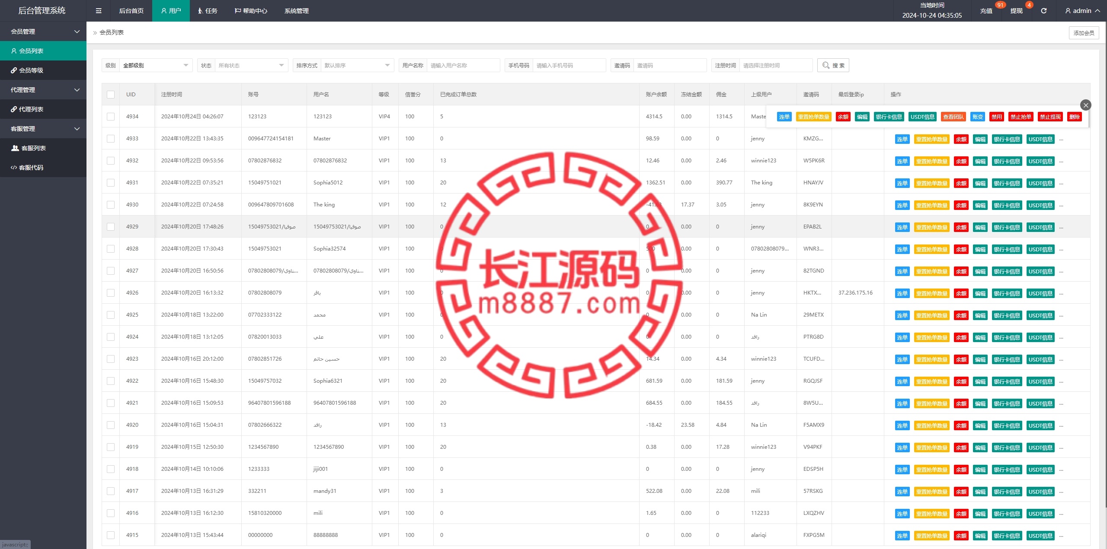This screenshot has width=1107, height=549.
Task: Tick the checkbox for UID 4926
Action: click(111, 293)
